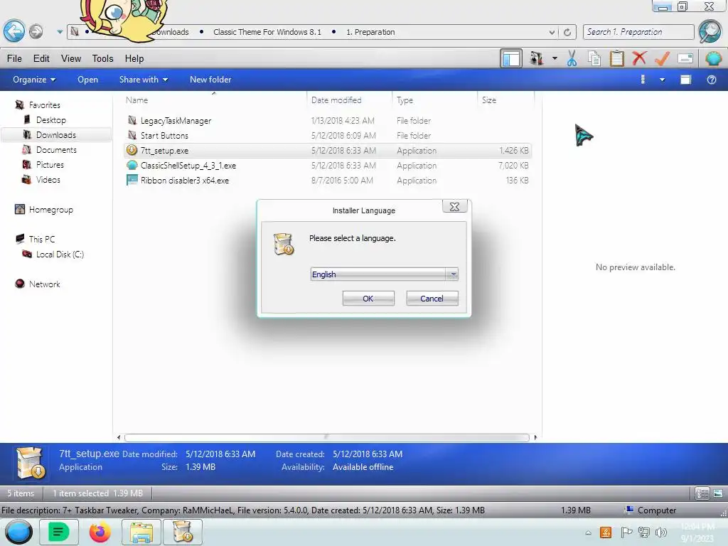The width and height of the screenshot is (728, 546).
Task: Open Classic Shell settings shell icon
Action: click(x=714, y=58)
